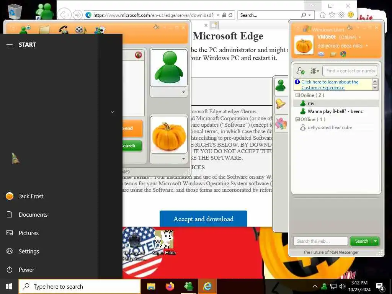Screen dimensions: 392x294
Task: Click the colorful butterfly tab on side panel
Action: pyautogui.click(x=281, y=124)
